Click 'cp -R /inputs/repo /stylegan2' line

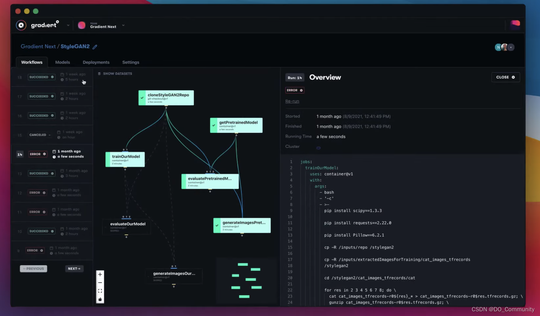click(359, 247)
